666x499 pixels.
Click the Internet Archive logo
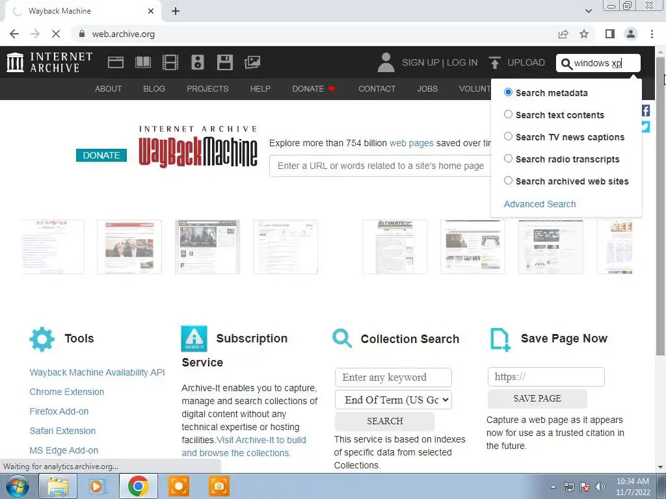49,62
